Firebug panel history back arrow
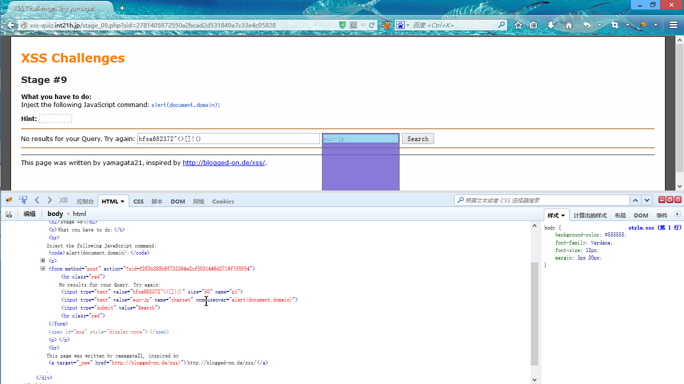Image resolution: width=684 pixels, height=384 pixels. tap(37, 200)
